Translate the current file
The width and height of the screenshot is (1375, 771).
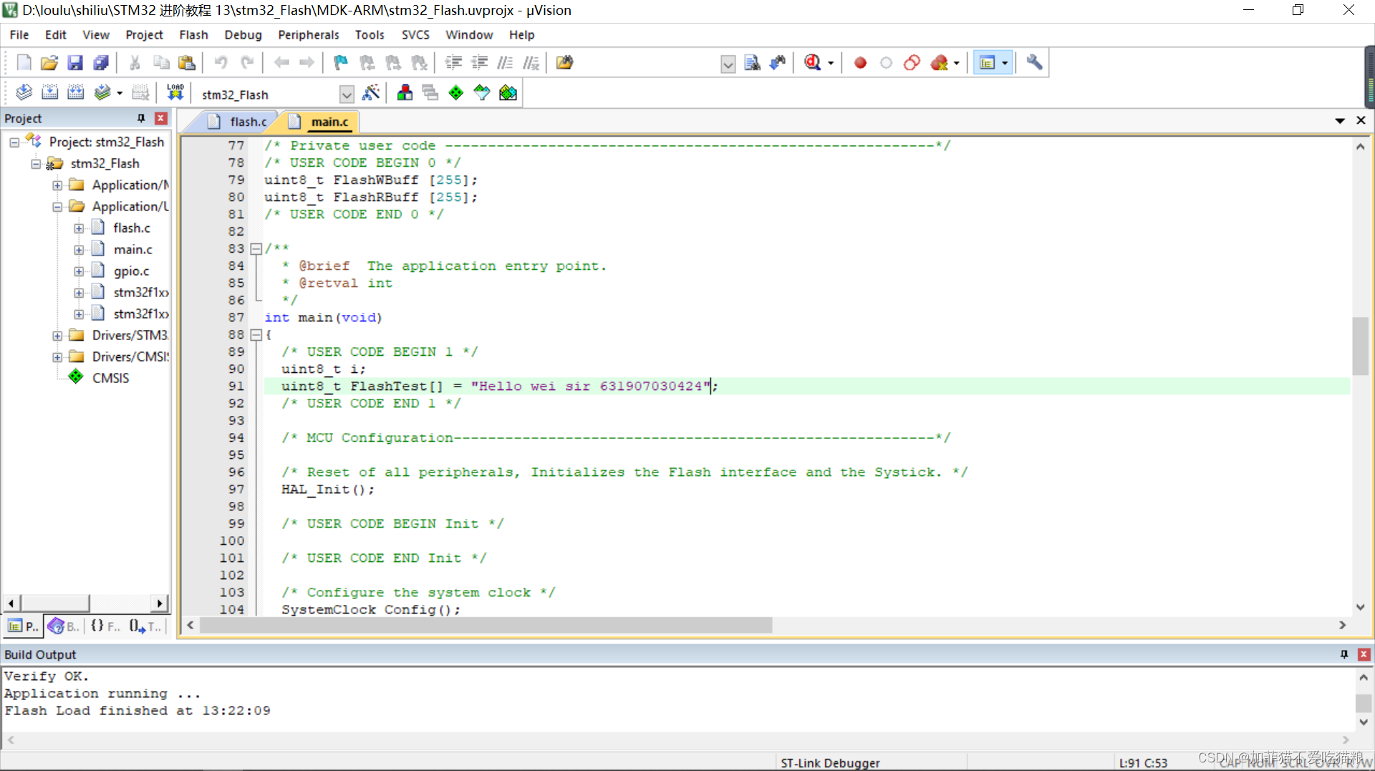(24, 92)
